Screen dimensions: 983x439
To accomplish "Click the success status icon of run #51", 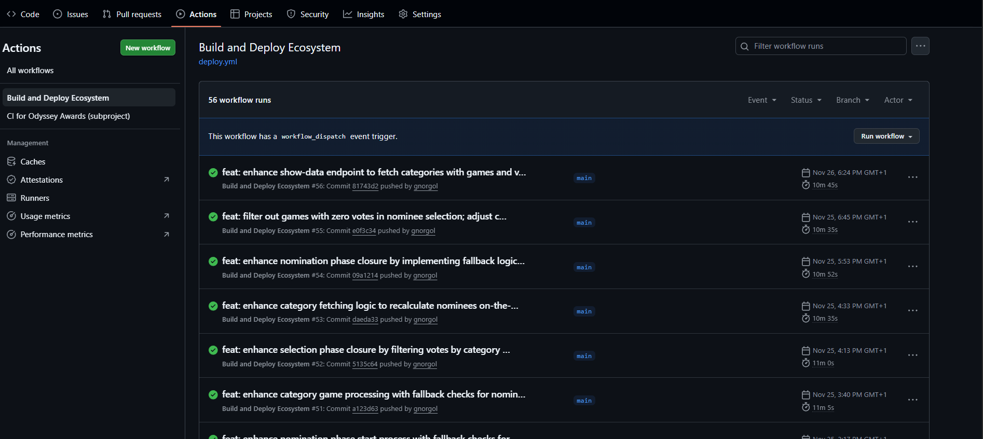I will coord(213,394).
